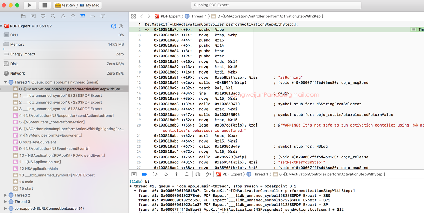Open the Source Control navigator
Screen dimensions: 424x213
(33, 16)
